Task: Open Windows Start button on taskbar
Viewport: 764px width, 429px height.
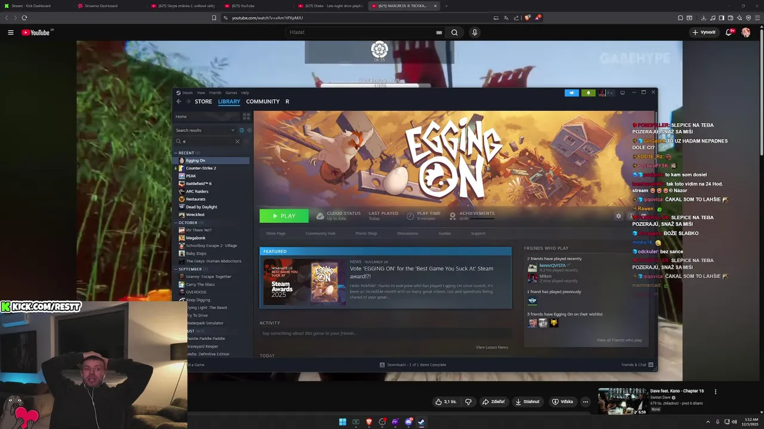Action: [x=343, y=422]
